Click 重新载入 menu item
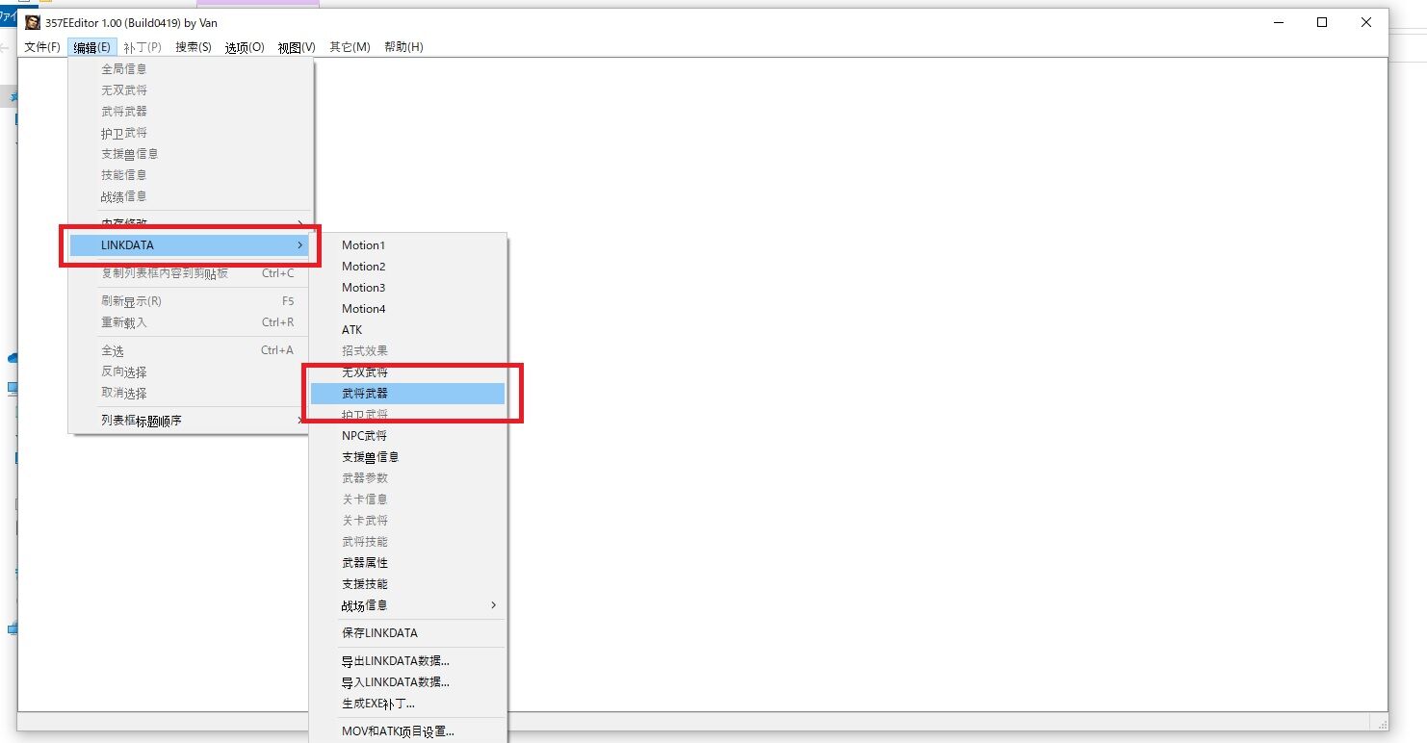 tap(191, 322)
